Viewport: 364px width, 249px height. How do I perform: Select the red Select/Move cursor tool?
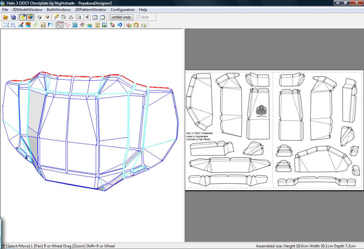60,25
